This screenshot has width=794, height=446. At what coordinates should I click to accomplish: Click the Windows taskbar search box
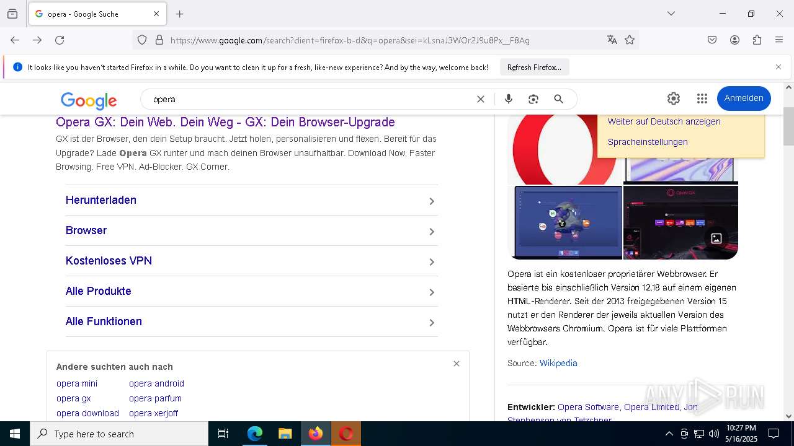click(119, 434)
